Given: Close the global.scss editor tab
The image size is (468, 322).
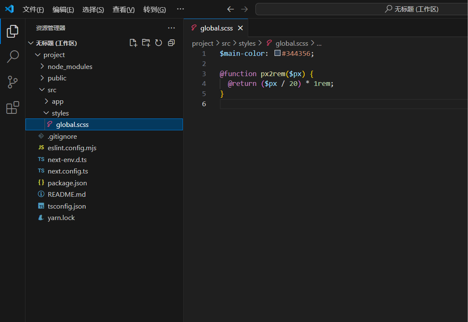Looking at the screenshot, I should [x=240, y=28].
